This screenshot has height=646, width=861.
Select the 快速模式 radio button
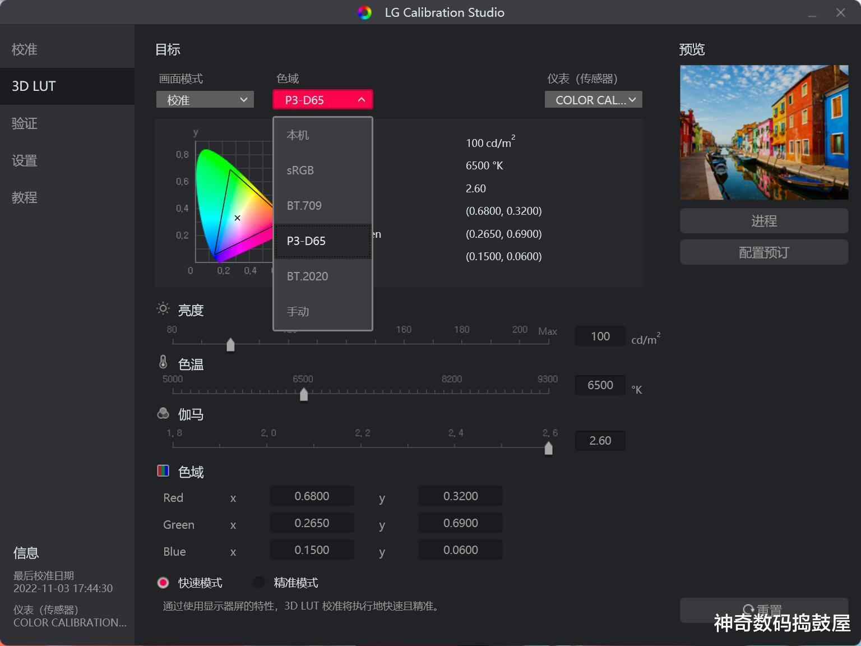click(163, 583)
